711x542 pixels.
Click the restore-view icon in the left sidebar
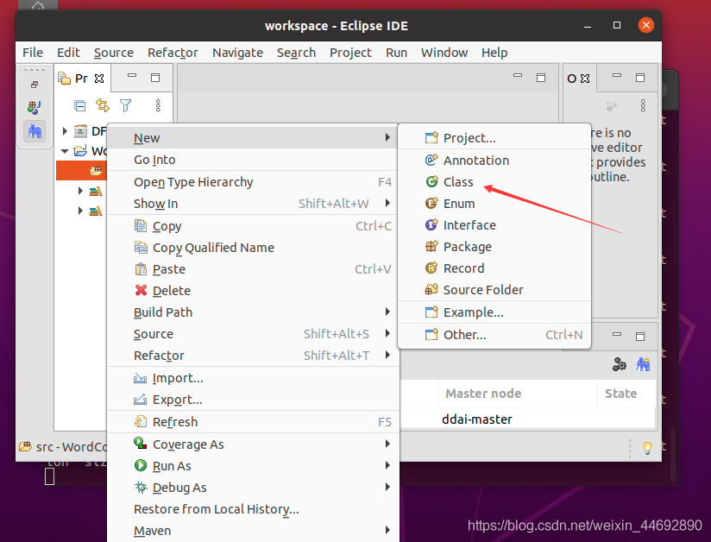(x=35, y=83)
